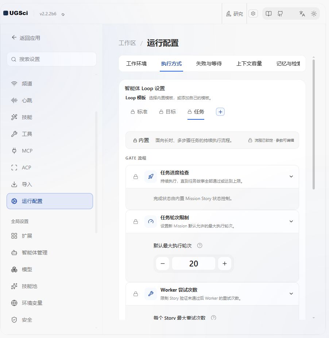Click 完成状态由内置 Mission Story 状态控制 text
The height and width of the screenshot is (338, 329).
tap(193, 199)
